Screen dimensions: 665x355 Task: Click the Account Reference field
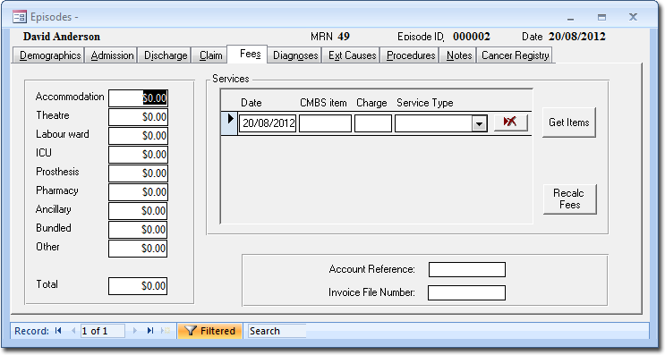[467, 269]
